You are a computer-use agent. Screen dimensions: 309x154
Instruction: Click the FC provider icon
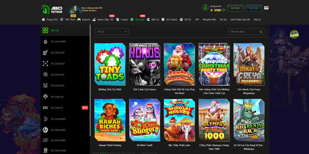[45, 108]
